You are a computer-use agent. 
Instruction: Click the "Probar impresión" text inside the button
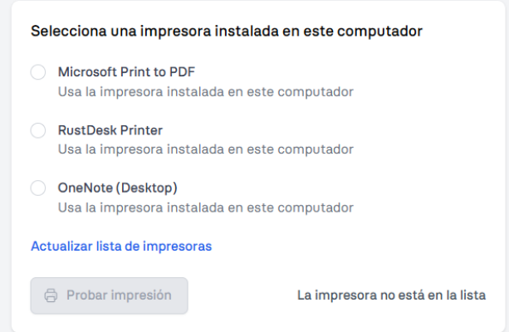119,295
